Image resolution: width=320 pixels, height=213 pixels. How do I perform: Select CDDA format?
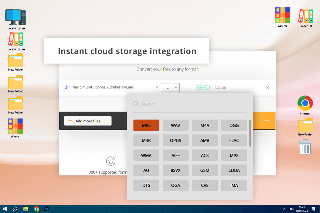tap(234, 170)
